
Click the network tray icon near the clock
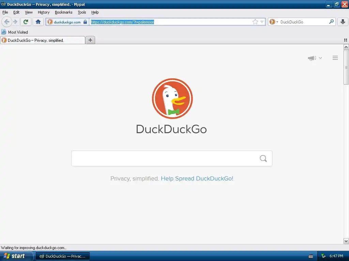[323, 256]
